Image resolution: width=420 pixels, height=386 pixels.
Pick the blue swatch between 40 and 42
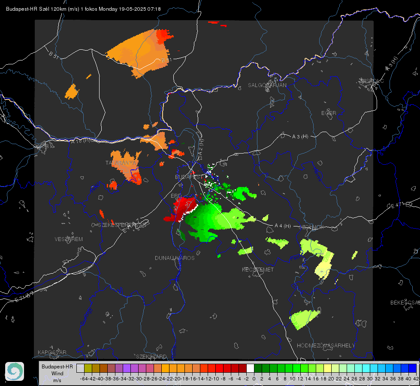tap(413, 368)
